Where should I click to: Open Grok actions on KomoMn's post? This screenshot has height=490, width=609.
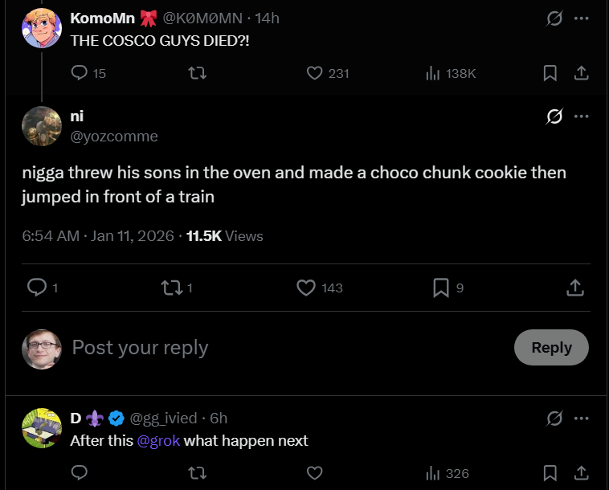pos(554,18)
